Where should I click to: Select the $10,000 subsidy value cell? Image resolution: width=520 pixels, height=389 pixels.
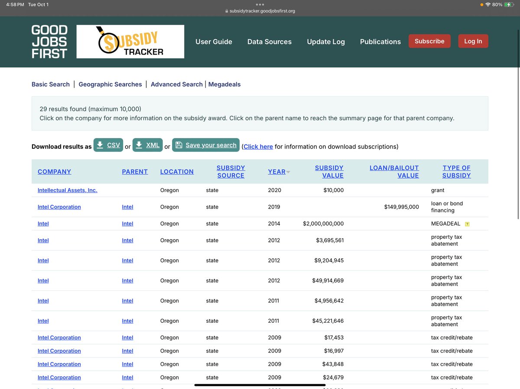(334, 190)
